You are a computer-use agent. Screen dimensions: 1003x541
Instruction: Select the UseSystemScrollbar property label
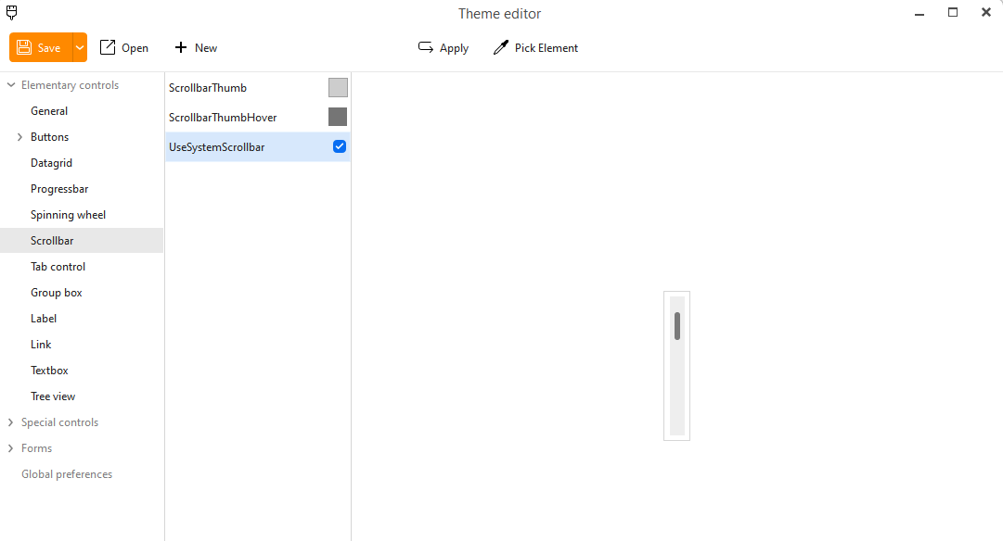(x=217, y=147)
